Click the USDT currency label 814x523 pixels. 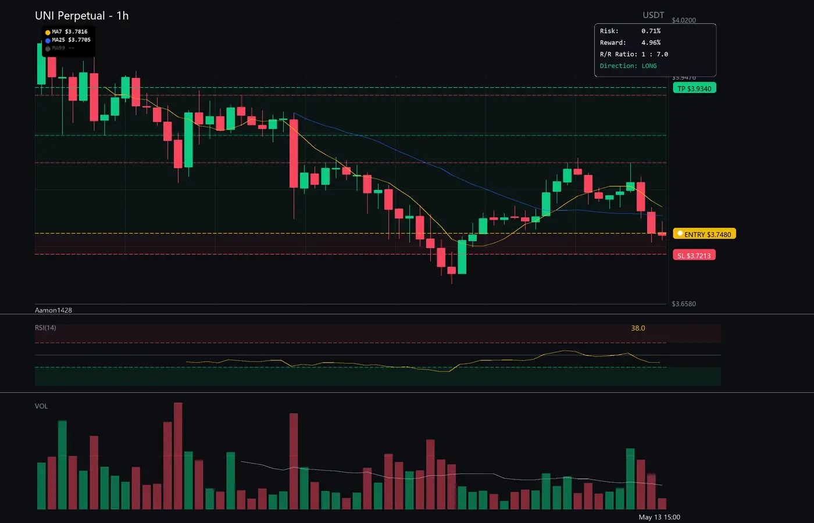pyautogui.click(x=654, y=15)
